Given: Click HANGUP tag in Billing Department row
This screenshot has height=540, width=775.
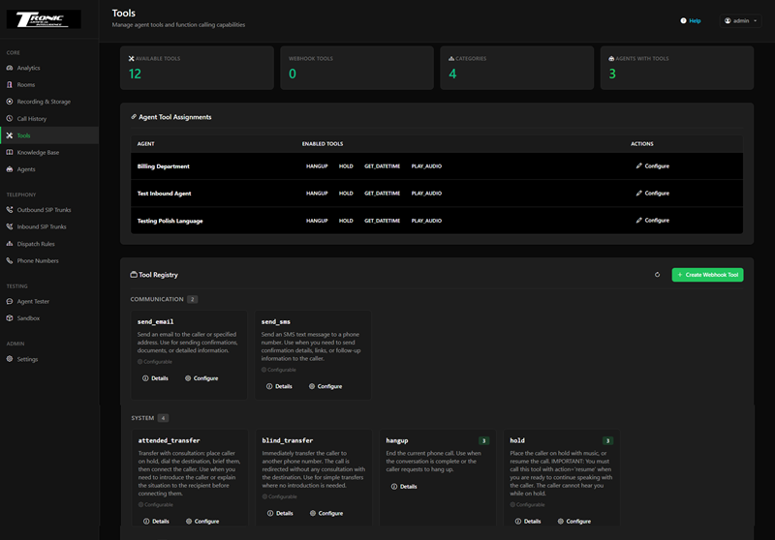Looking at the screenshot, I should [x=317, y=166].
